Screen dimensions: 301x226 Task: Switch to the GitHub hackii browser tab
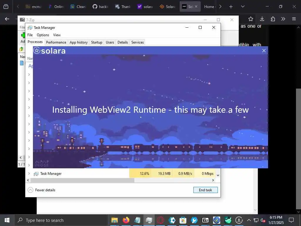[x=101, y=7]
